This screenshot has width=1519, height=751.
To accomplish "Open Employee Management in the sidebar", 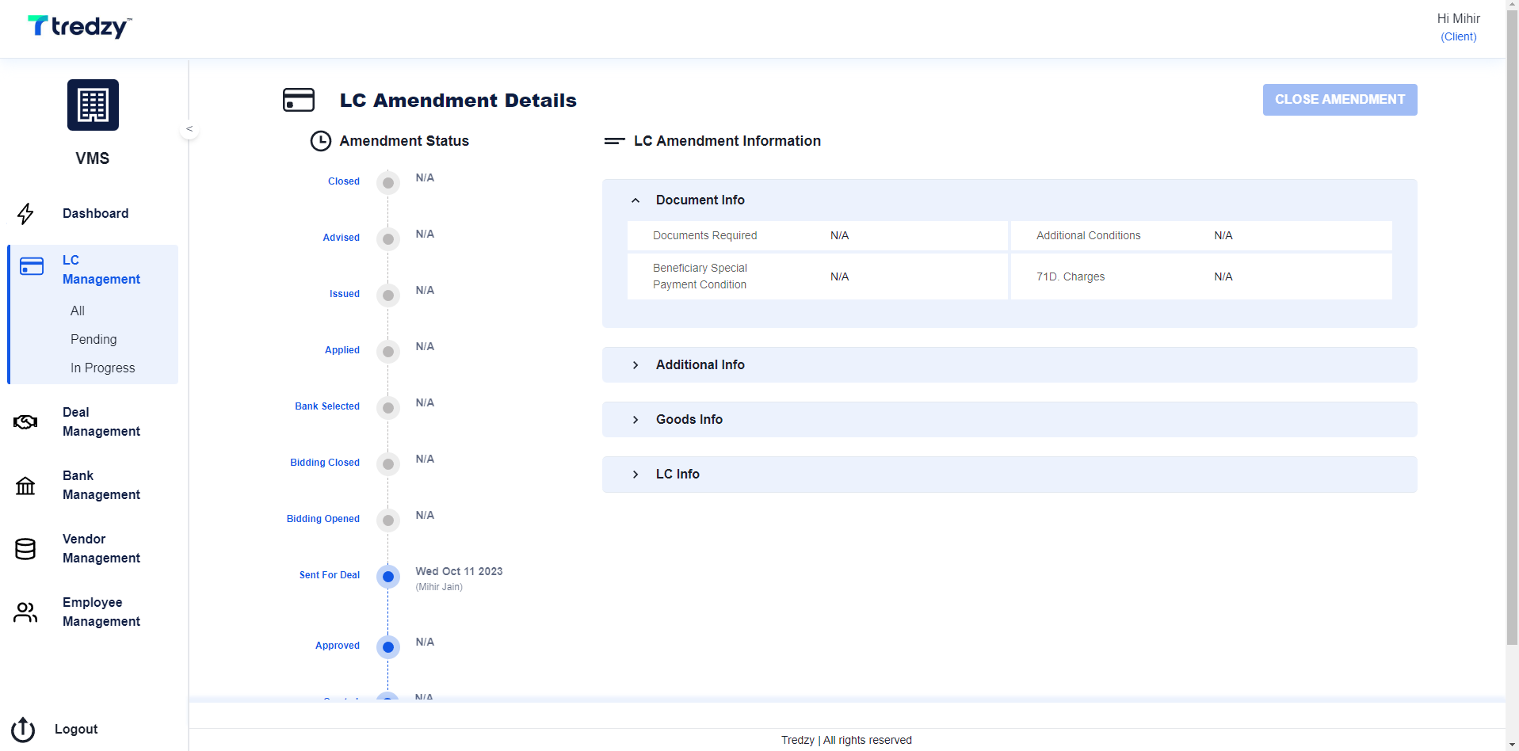I will [x=101, y=612].
